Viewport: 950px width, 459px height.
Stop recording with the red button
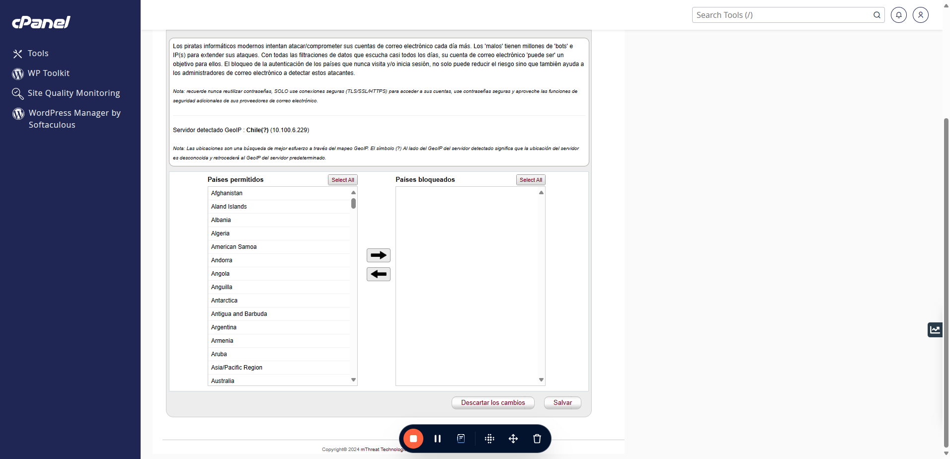(x=413, y=439)
